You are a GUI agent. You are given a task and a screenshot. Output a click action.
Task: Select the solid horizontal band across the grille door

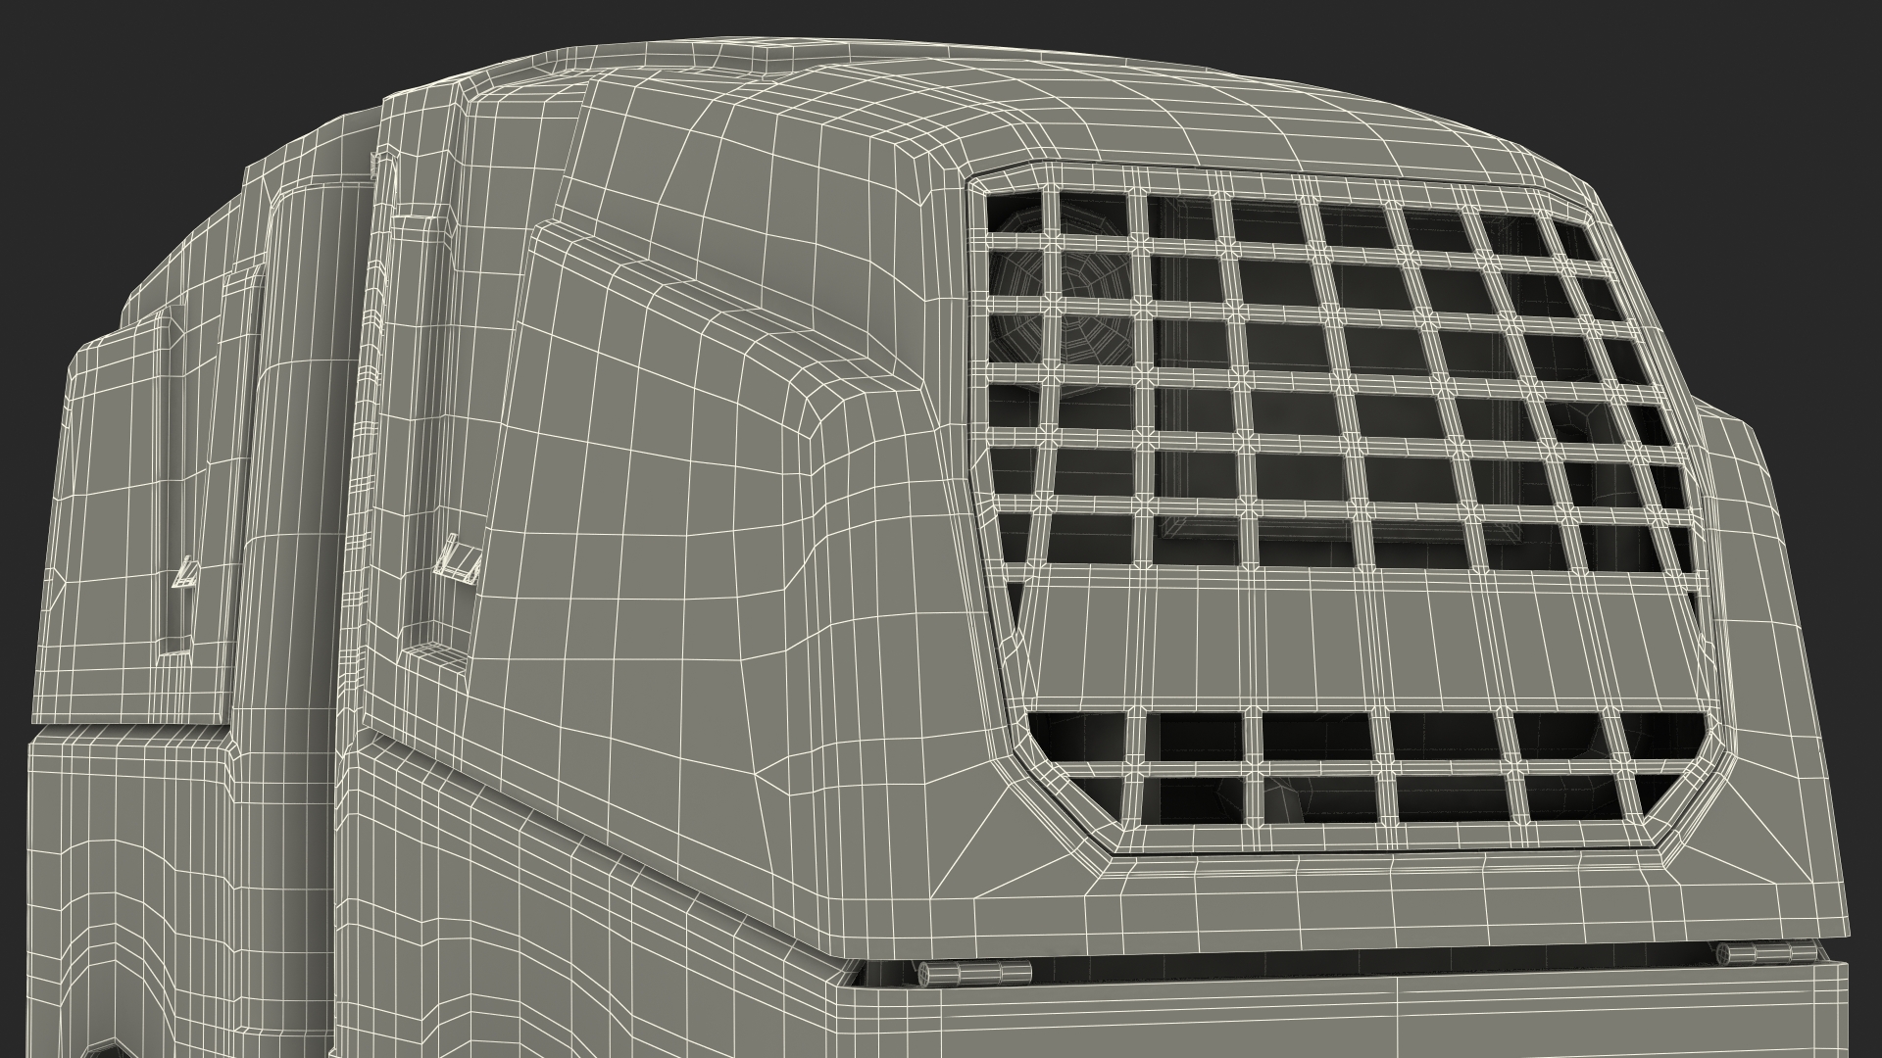point(1353,639)
